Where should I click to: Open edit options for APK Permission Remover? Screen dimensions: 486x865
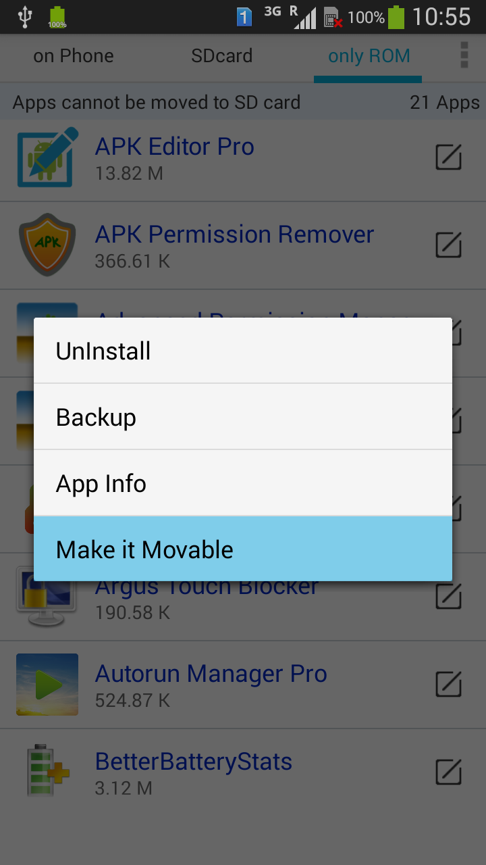[x=448, y=245]
